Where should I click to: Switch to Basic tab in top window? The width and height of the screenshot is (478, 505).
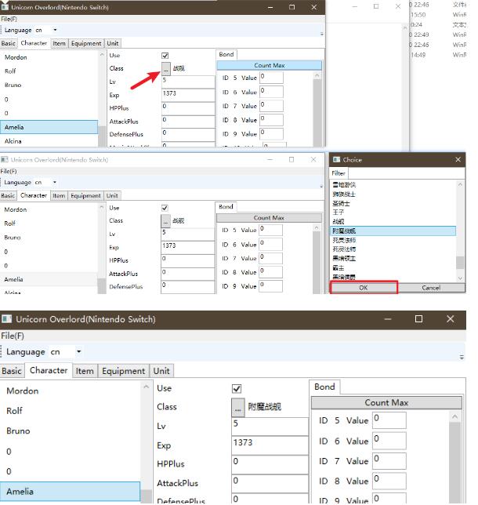[9, 43]
